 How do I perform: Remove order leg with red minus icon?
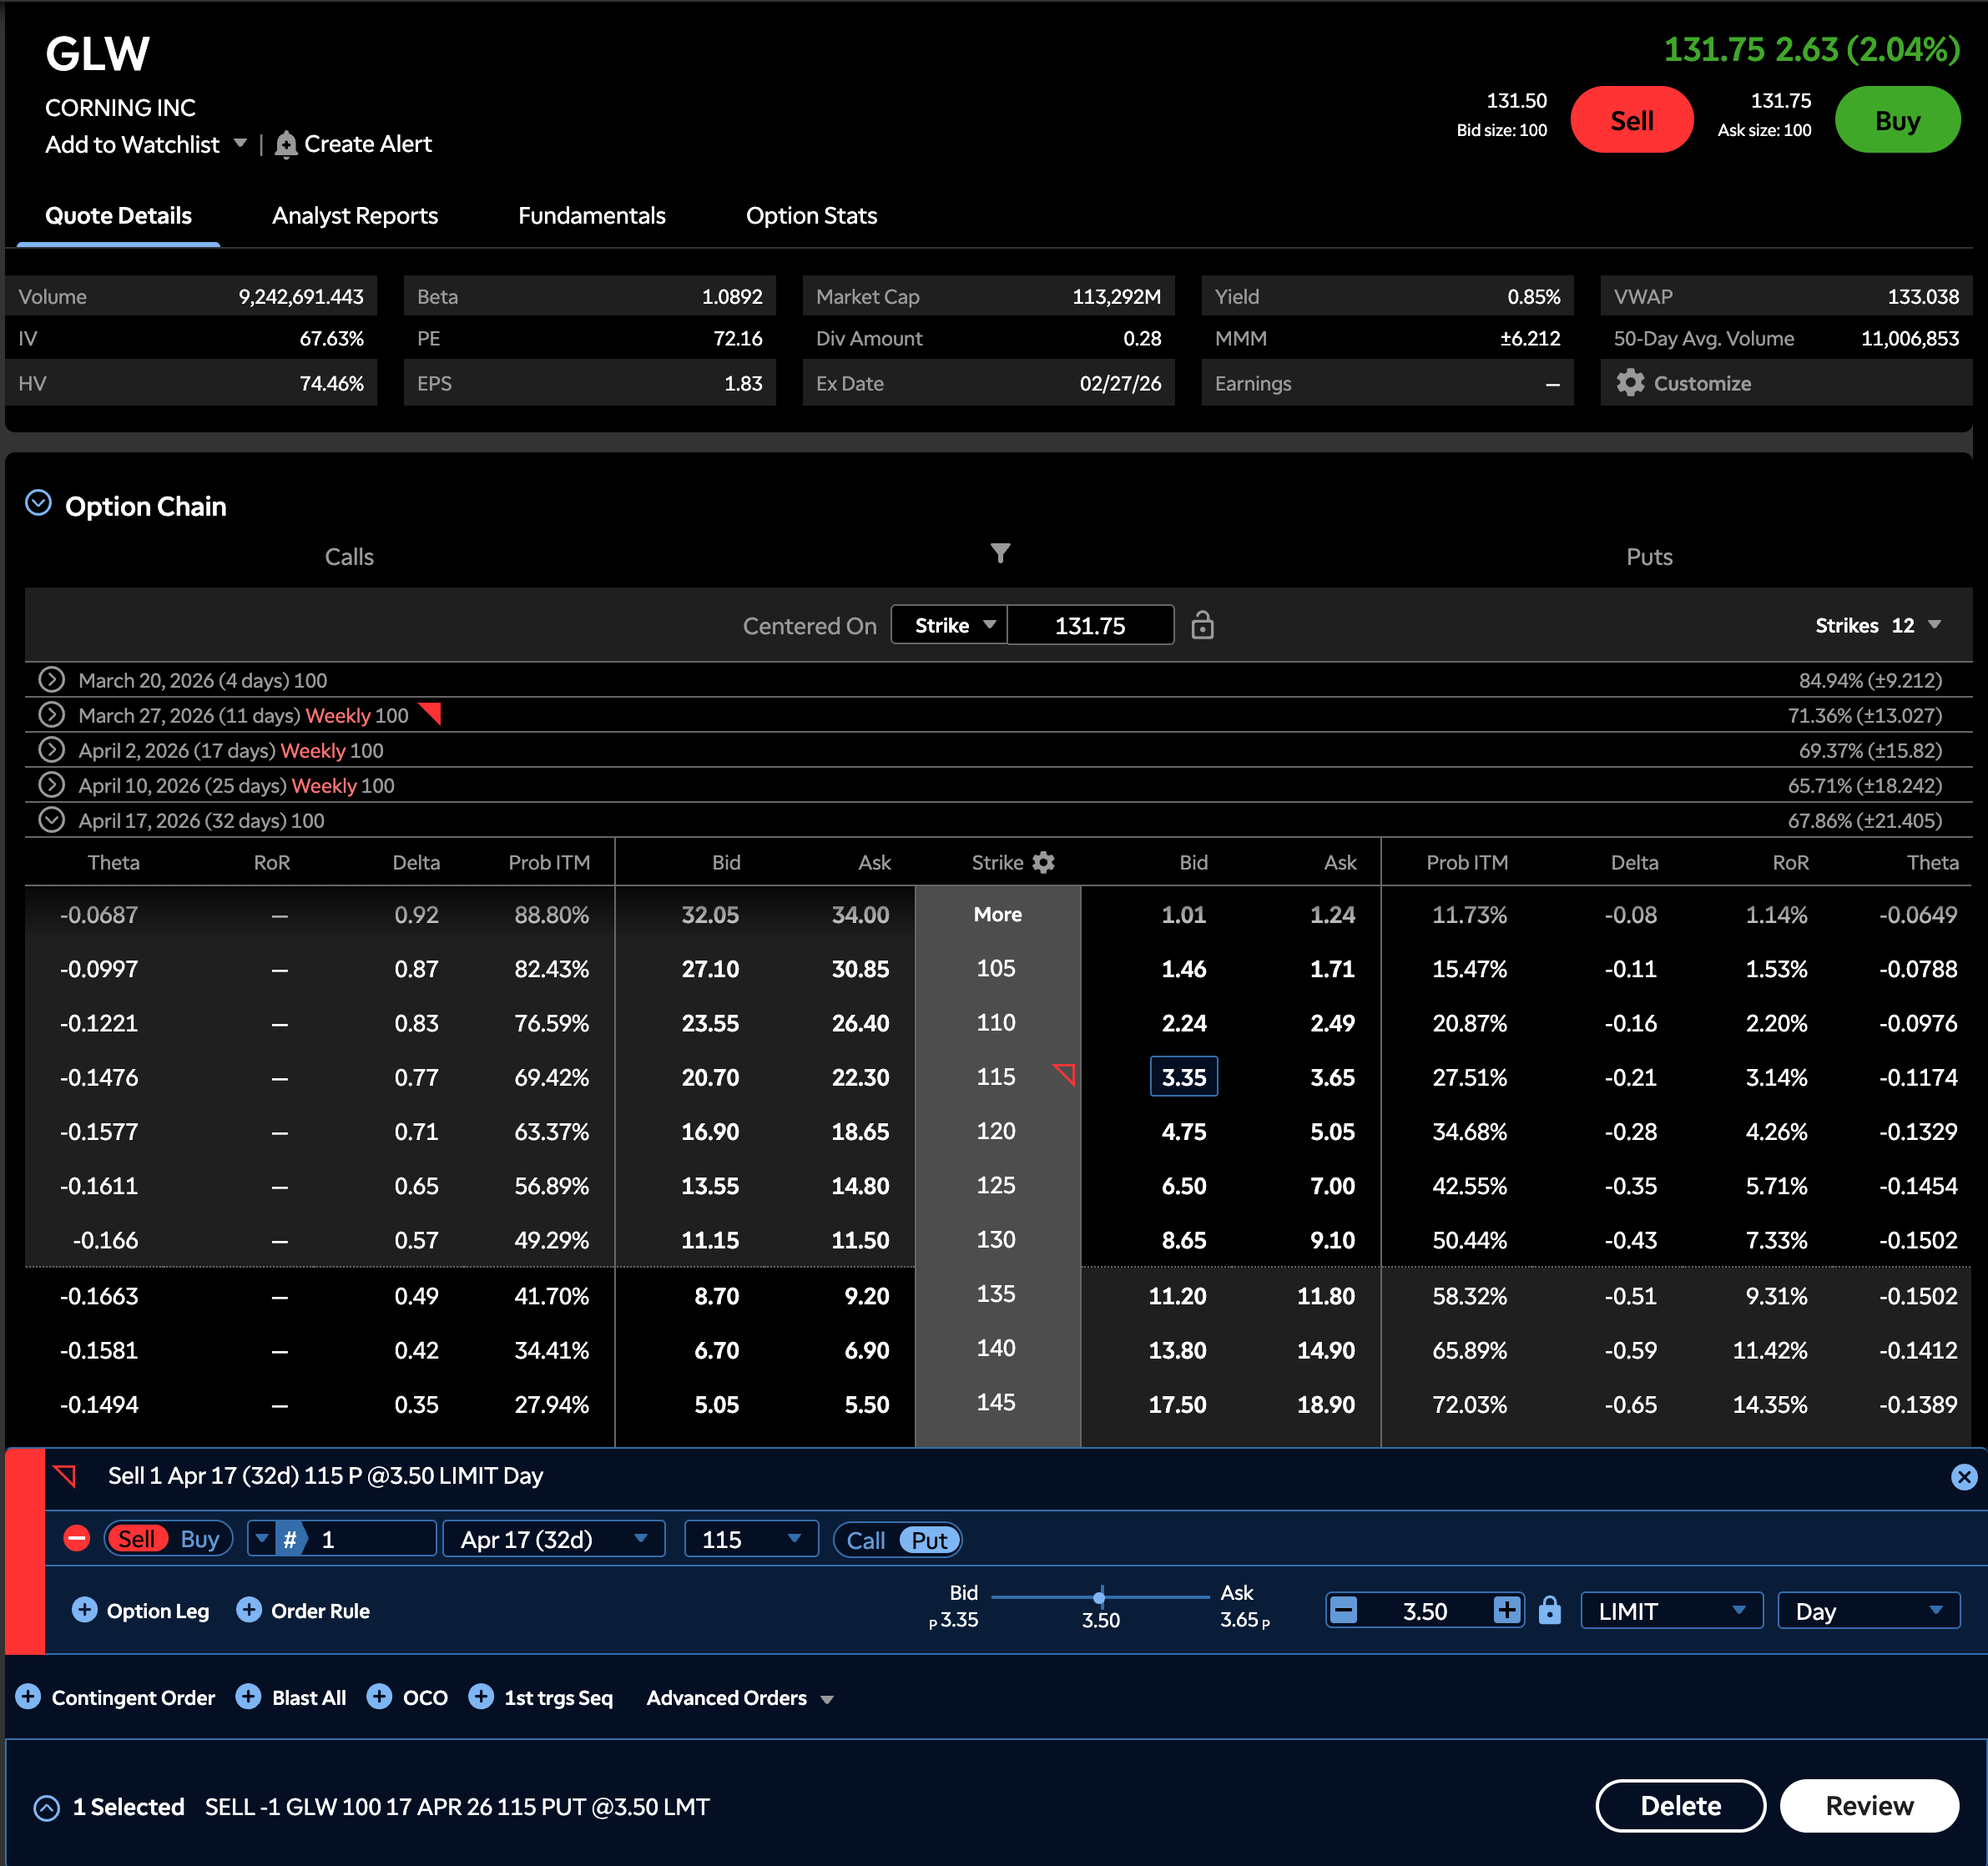point(77,1538)
